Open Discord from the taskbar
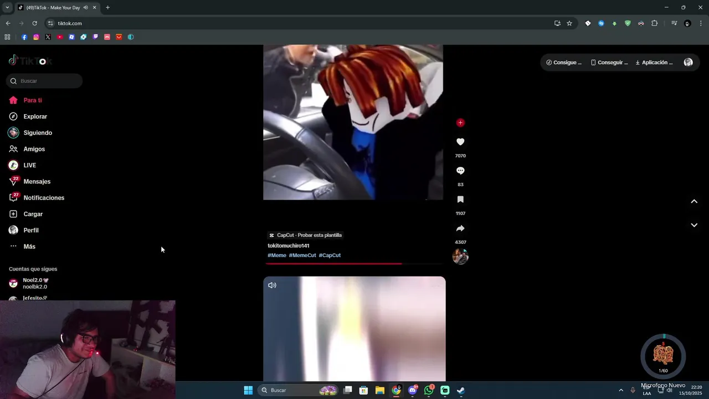Viewport: 709px width, 399px height. pos(413,390)
